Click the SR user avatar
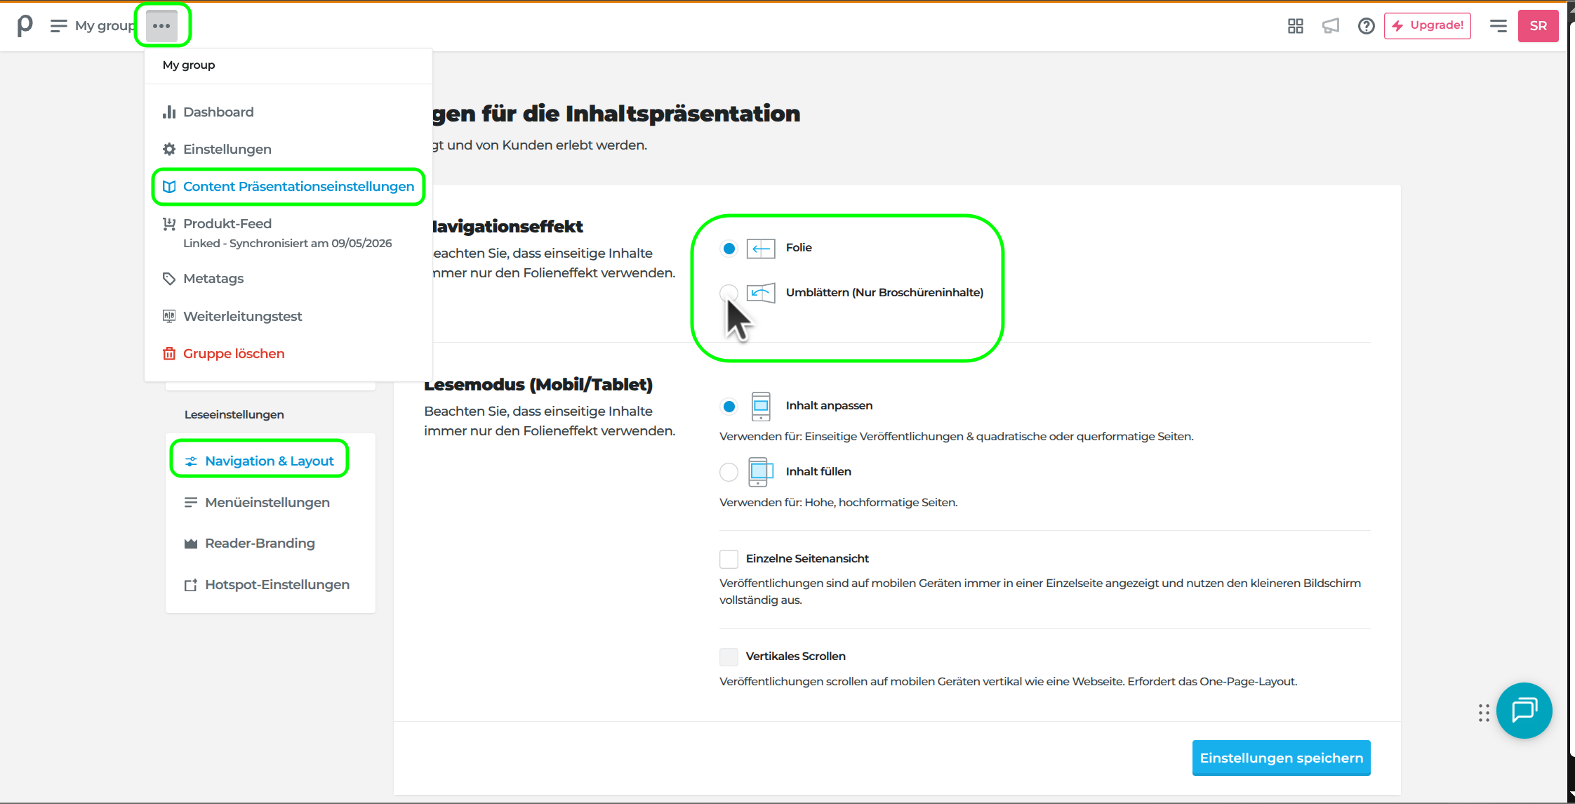1575x804 pixels. tap(1538, 26)
